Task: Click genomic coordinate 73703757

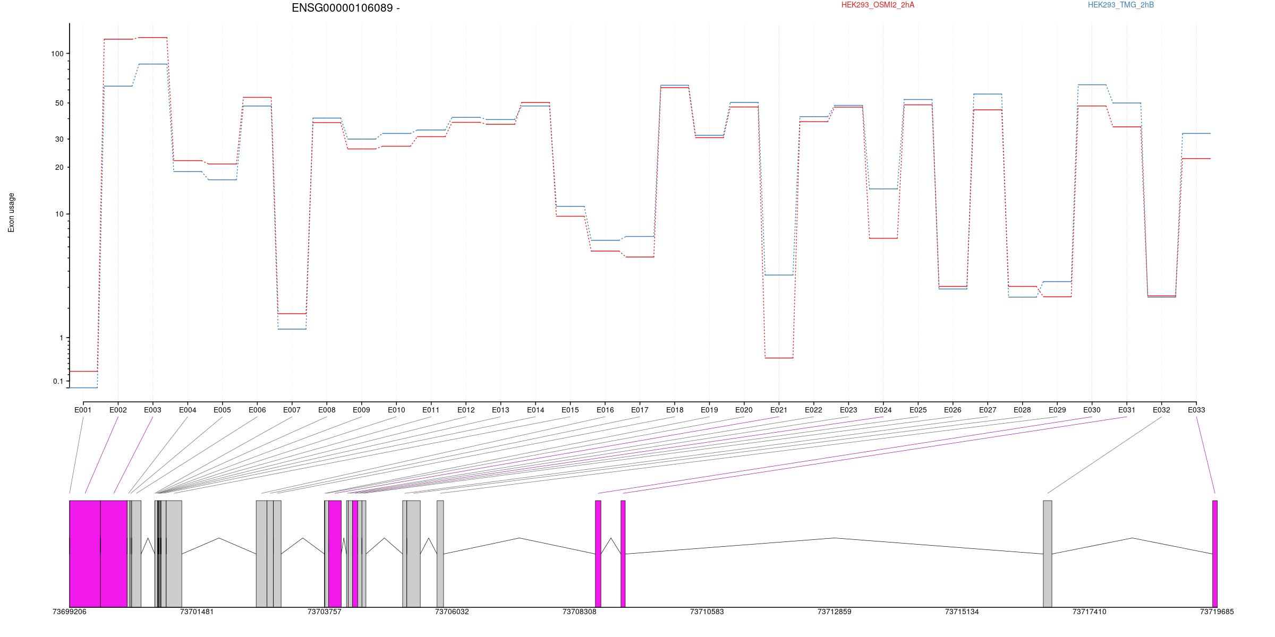Action: (x=324, y=612)
